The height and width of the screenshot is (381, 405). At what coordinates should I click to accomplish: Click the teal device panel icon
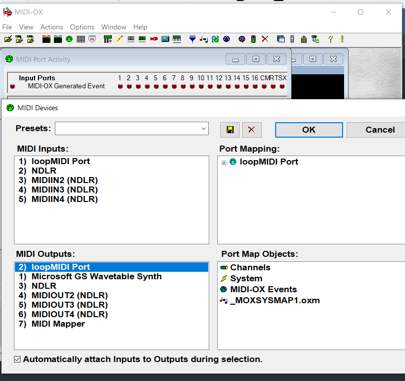tap(165, 39)
